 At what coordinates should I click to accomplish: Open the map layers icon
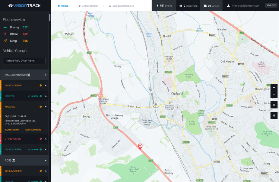coord(274,115)
